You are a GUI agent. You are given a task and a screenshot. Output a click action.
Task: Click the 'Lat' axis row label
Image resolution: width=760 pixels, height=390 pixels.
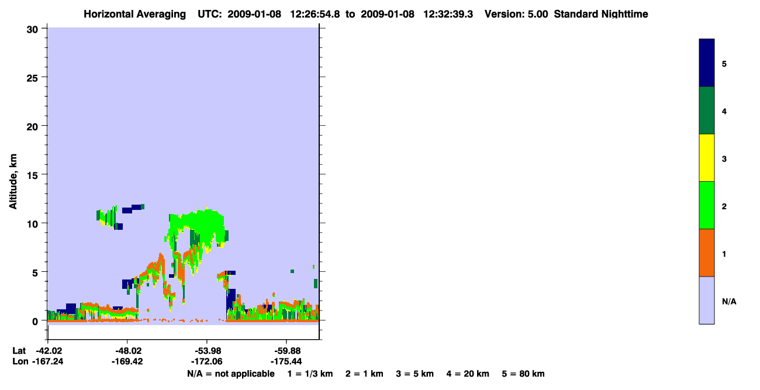click(19, 351)
